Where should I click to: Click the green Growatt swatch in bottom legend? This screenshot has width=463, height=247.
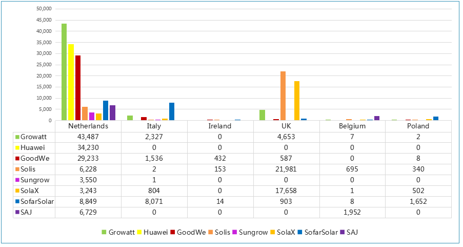(105, 233)
